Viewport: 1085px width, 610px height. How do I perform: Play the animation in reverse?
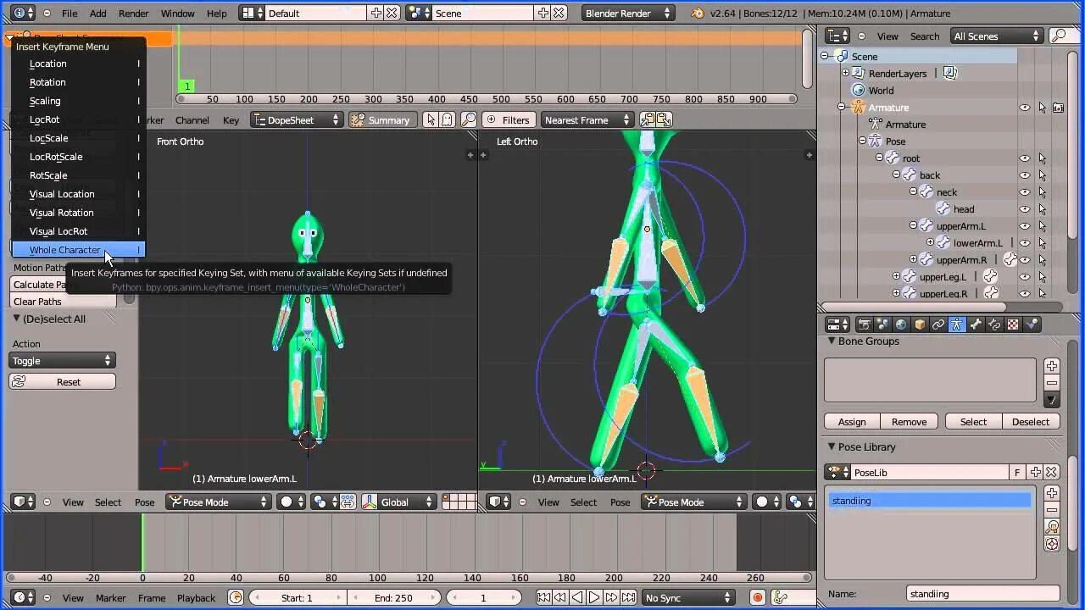coord(578,598)
